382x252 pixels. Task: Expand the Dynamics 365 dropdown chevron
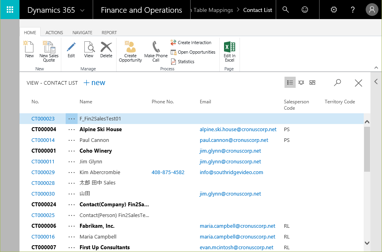[x=82, y=10]
